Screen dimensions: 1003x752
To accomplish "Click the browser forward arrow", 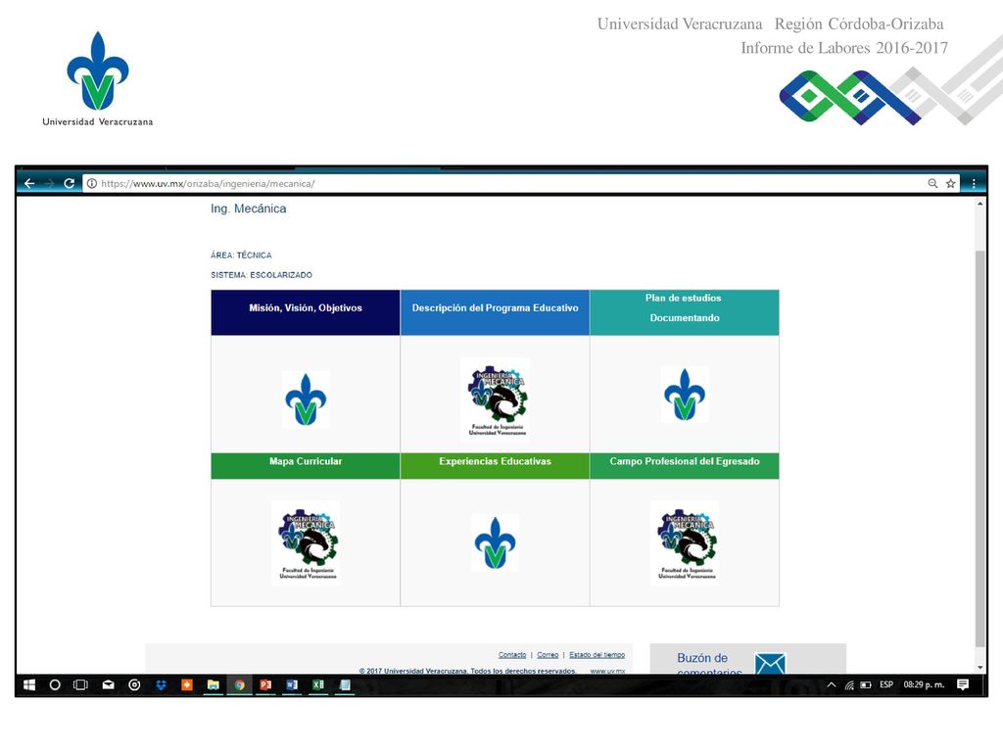I will [49, 183].
